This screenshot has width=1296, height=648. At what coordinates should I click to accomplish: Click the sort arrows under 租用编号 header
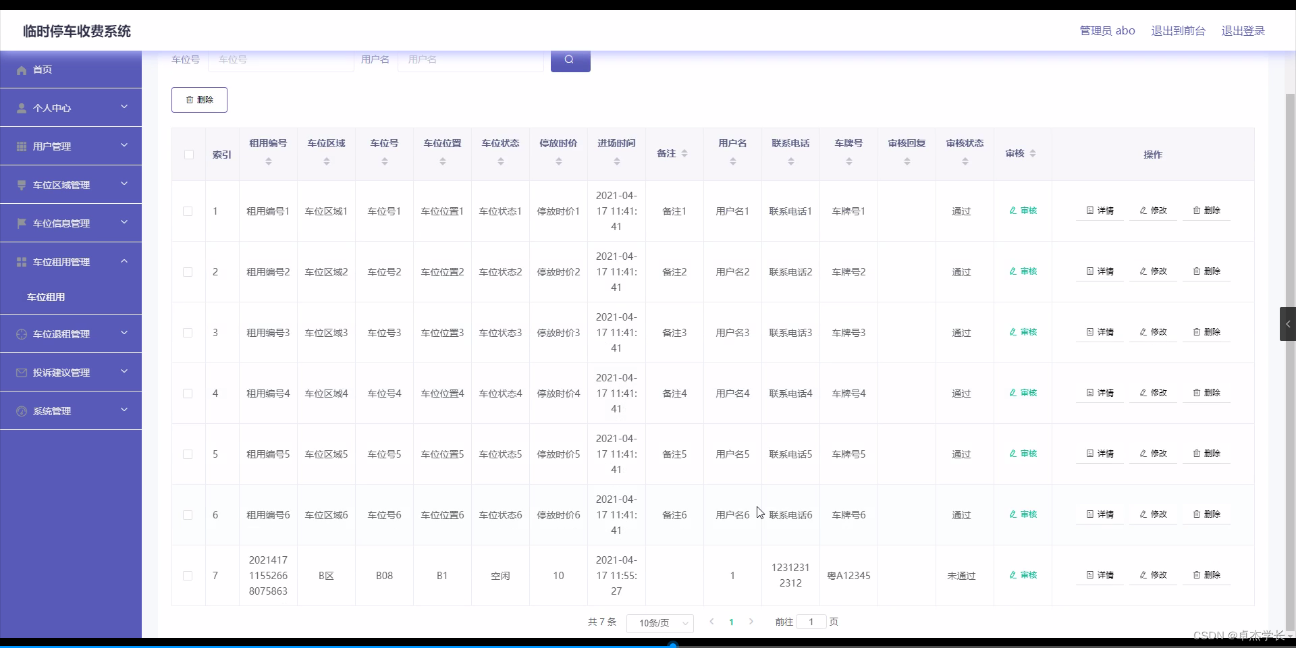tap(269, 161)
